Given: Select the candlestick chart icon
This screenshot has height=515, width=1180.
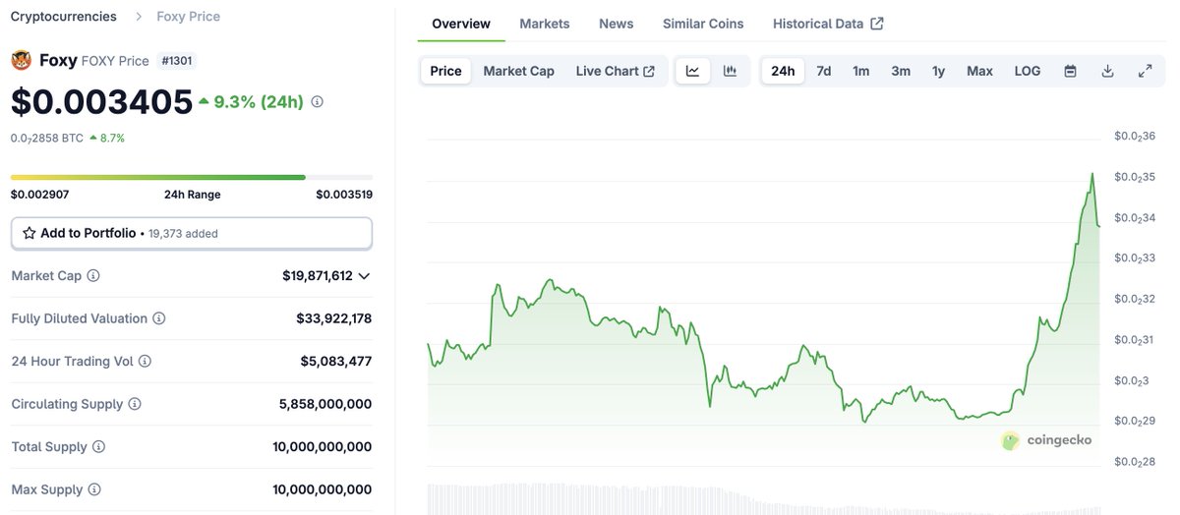Looking at the screenshot, I should tap(731, 71).
